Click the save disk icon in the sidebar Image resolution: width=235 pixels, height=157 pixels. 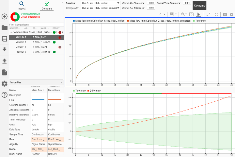pyautogui.click(x=5, y=39)
